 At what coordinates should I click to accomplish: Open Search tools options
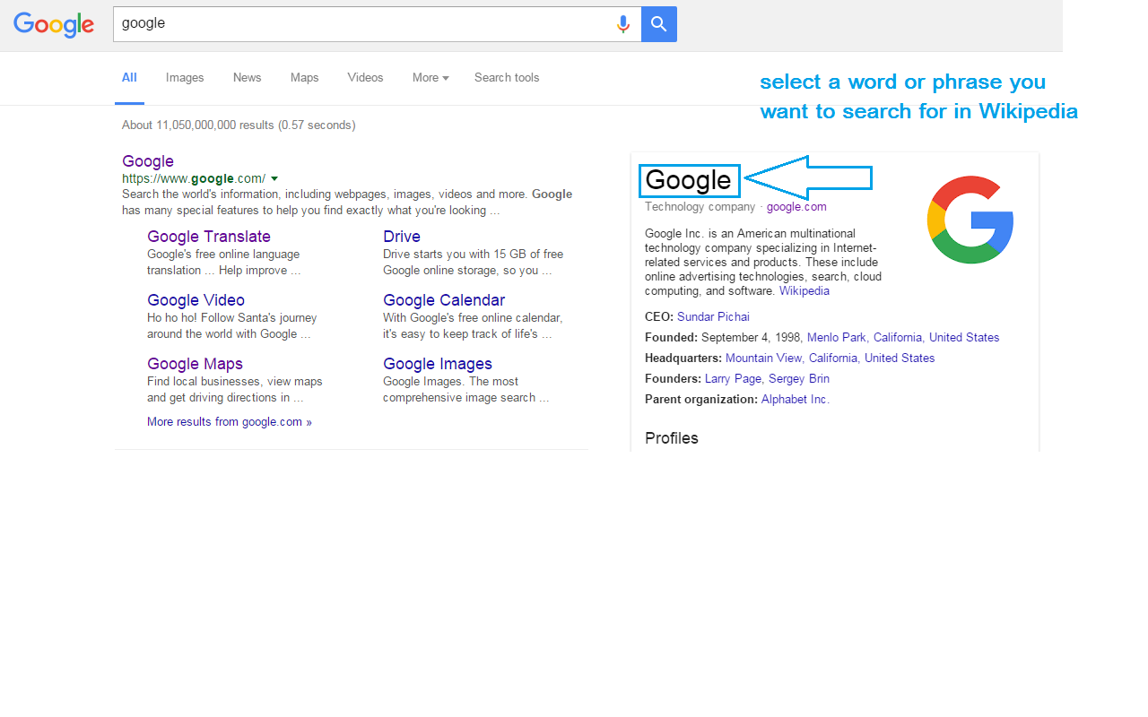point(507,78)
